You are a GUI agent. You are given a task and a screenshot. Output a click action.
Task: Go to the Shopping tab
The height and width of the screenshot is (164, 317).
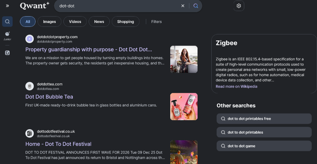(125, 22)
